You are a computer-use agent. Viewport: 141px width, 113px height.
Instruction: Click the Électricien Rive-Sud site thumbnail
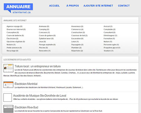(8, 109)
